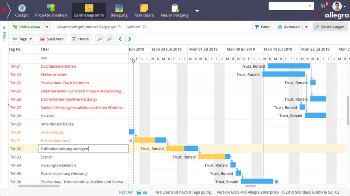This screenshot has height=196, width=350.
Task: Click Speichern to save
Action: (x=52, y=39)
